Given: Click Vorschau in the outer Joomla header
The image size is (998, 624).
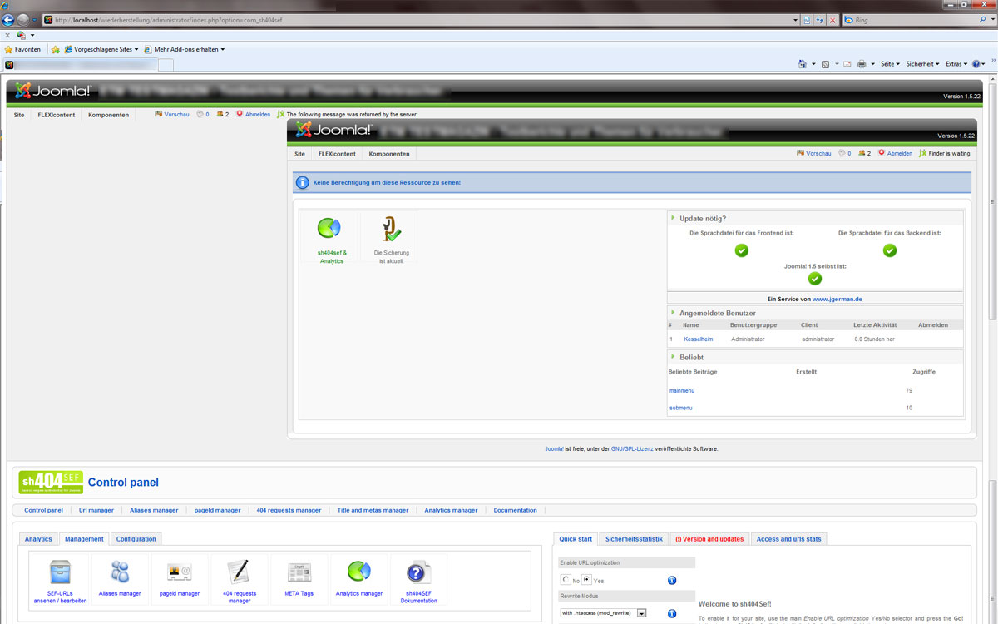Looking at the screenshot, I should (176, 115).
